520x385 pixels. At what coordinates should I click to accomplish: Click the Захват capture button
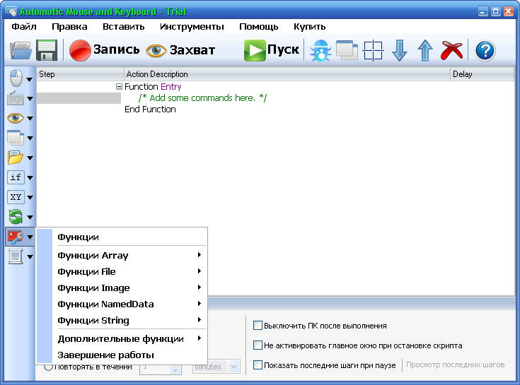coord(180,50)
